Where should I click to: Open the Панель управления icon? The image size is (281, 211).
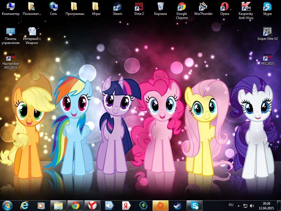pyautogui.click(x=11, y=36)
